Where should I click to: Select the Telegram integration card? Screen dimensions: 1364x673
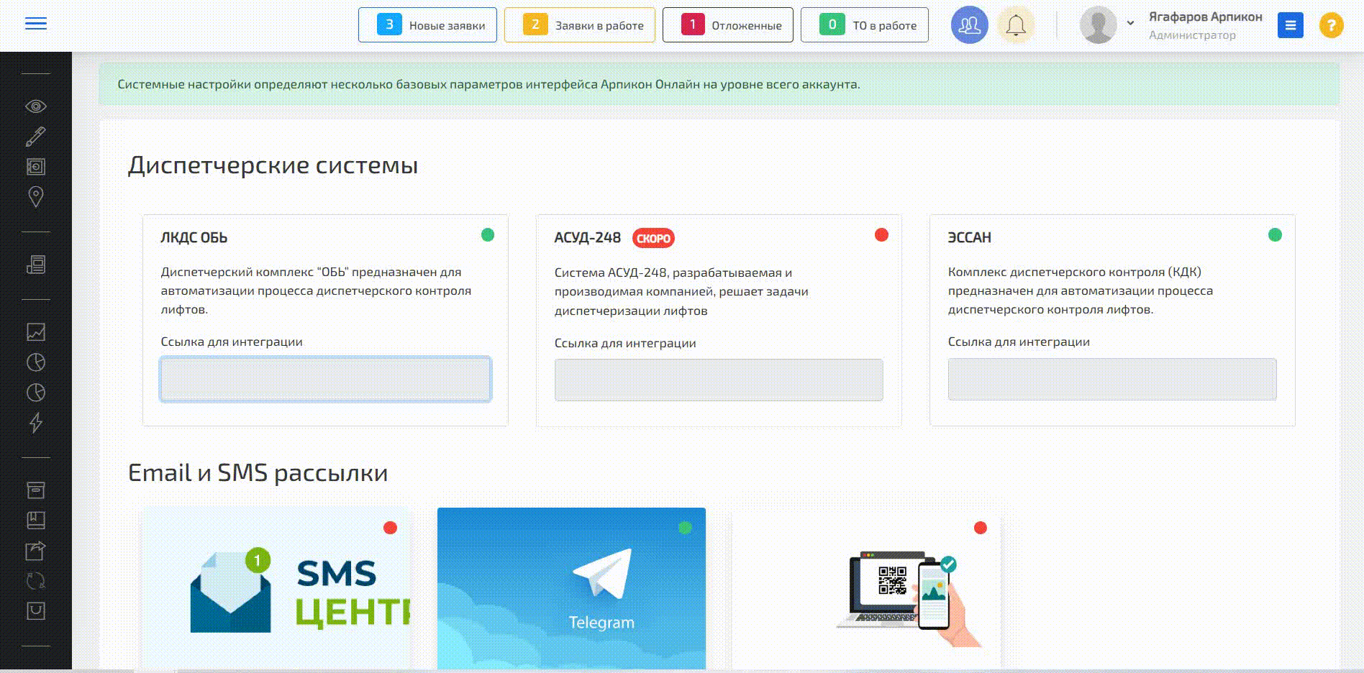pos(571,588)
